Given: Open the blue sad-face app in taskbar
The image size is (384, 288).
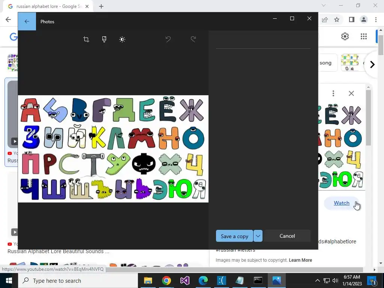Looking at the screenshot, I should pyautogui.click(x=221, y=280).
